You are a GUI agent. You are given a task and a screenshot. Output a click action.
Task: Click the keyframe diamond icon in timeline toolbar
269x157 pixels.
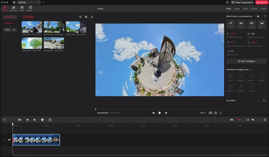click(x=42, y=120)
